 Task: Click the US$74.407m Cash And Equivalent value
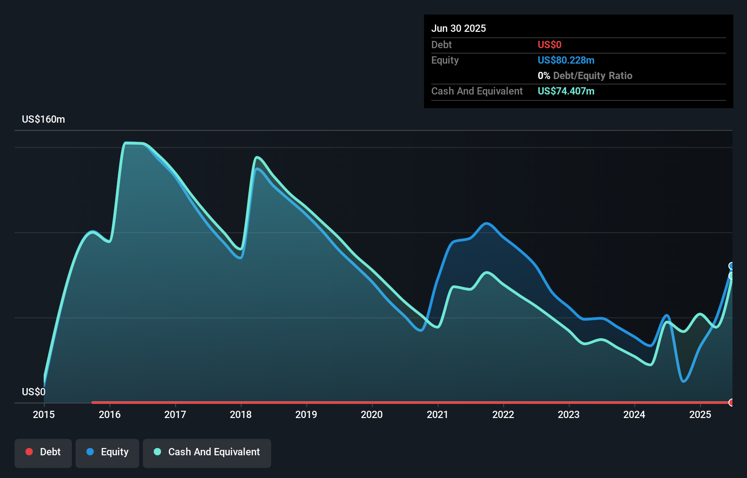(565, 91)
